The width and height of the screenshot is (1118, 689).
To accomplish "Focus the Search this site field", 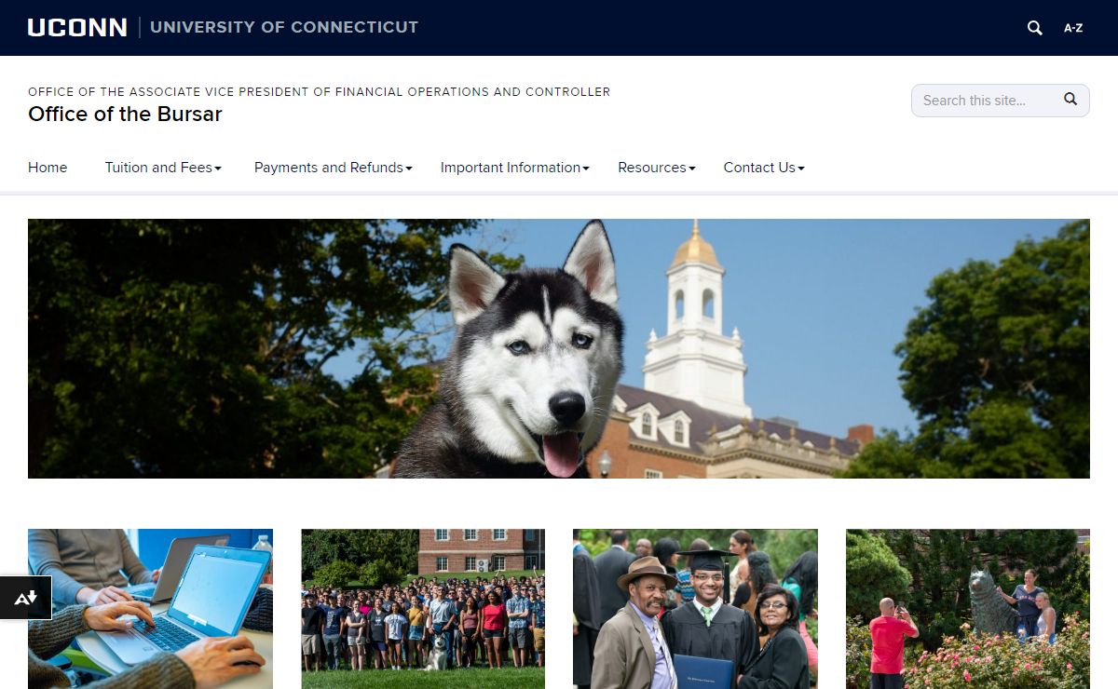I will [986, 101].
